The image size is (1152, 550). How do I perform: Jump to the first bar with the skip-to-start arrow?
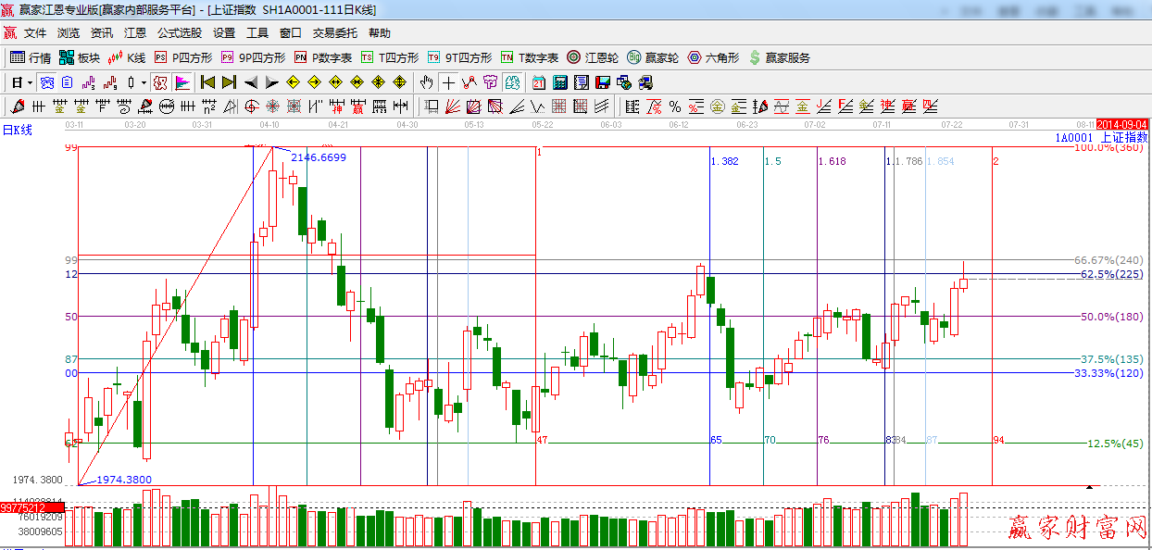(207, 82)
